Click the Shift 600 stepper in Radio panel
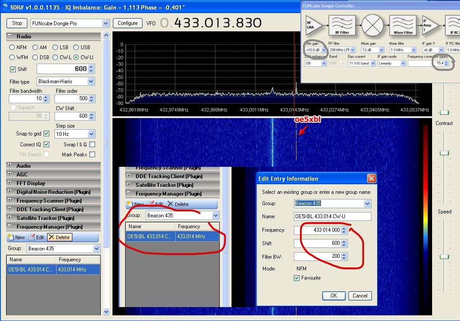This screenshot has height=321, width=460. point(91,69)
